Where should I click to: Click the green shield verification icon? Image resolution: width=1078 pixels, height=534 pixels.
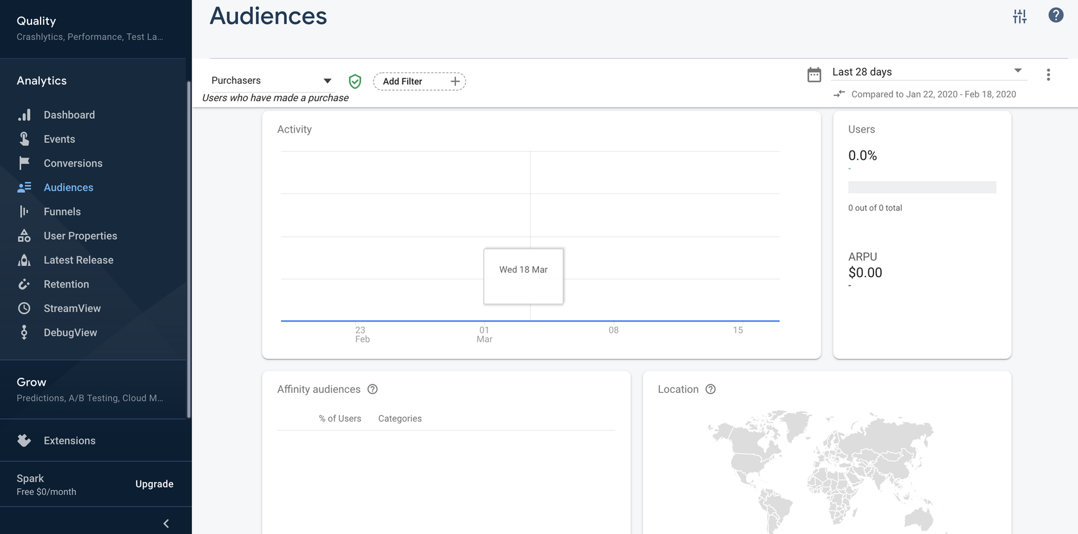point(355,81)
